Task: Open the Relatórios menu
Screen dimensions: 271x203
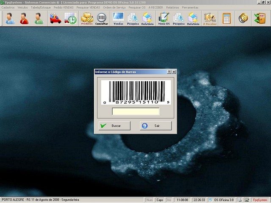Action: (x=172, y=8)
